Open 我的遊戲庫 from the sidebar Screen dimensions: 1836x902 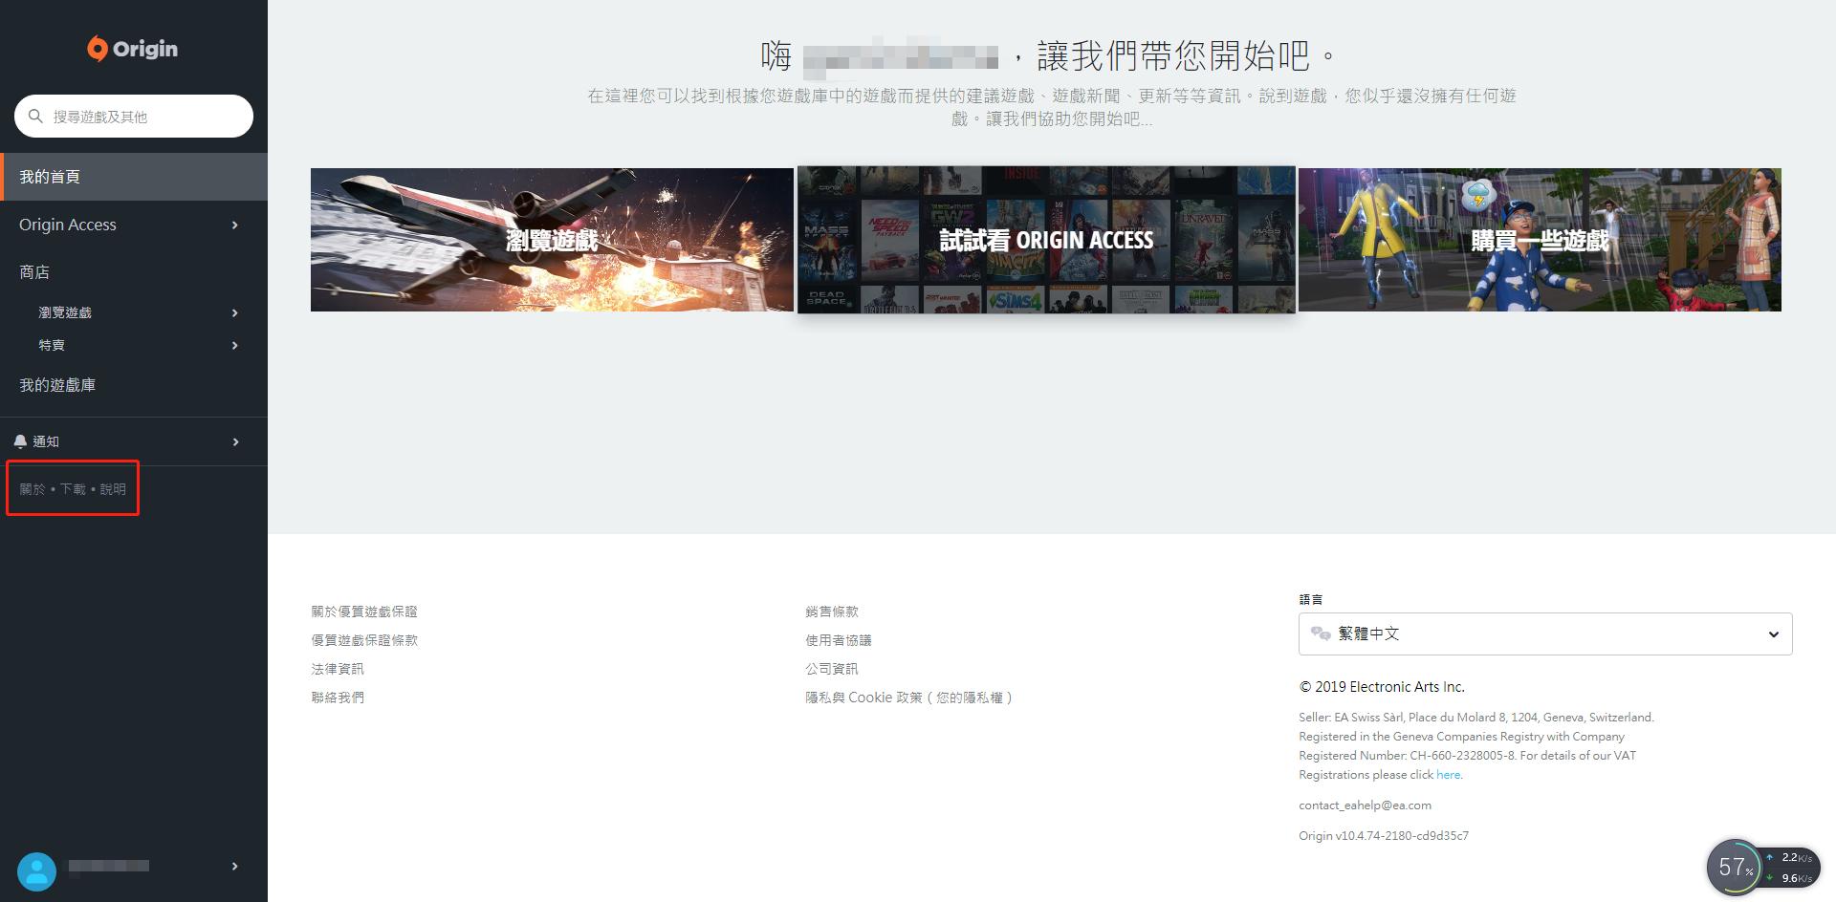coord(56,384)
